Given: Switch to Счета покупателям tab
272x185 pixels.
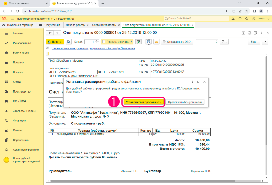Looking at the screenshot, I should coord(104,25).
